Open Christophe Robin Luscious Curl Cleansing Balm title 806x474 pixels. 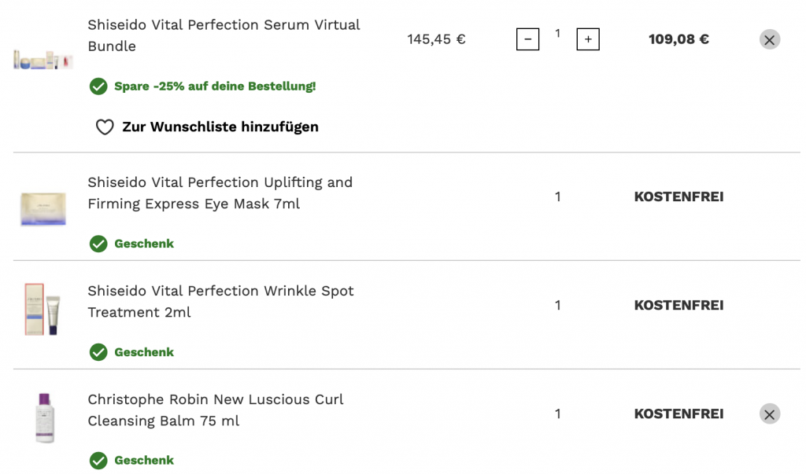click(x=215, y=410)
